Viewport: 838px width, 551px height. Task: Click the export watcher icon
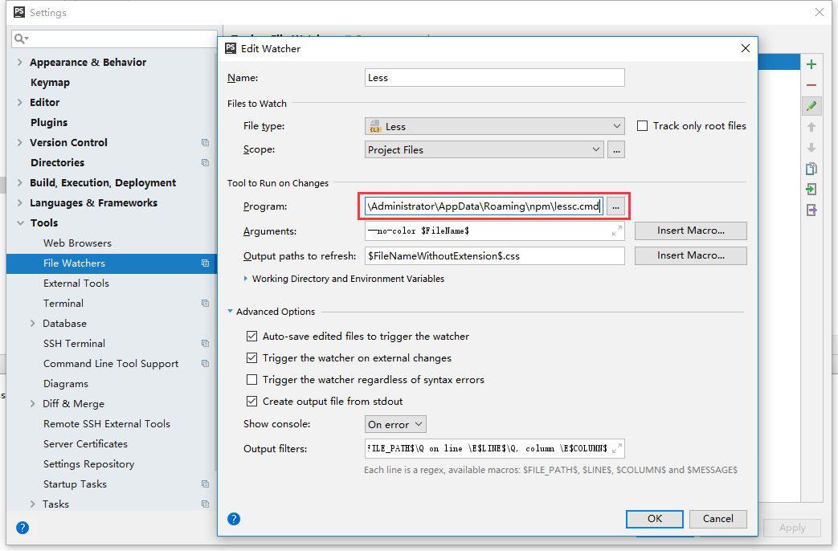(x=811, y=210)
